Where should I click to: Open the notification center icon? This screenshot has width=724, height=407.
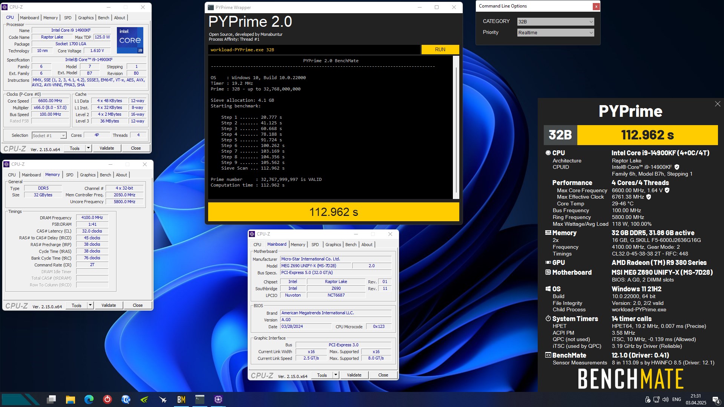pos(716,400)
